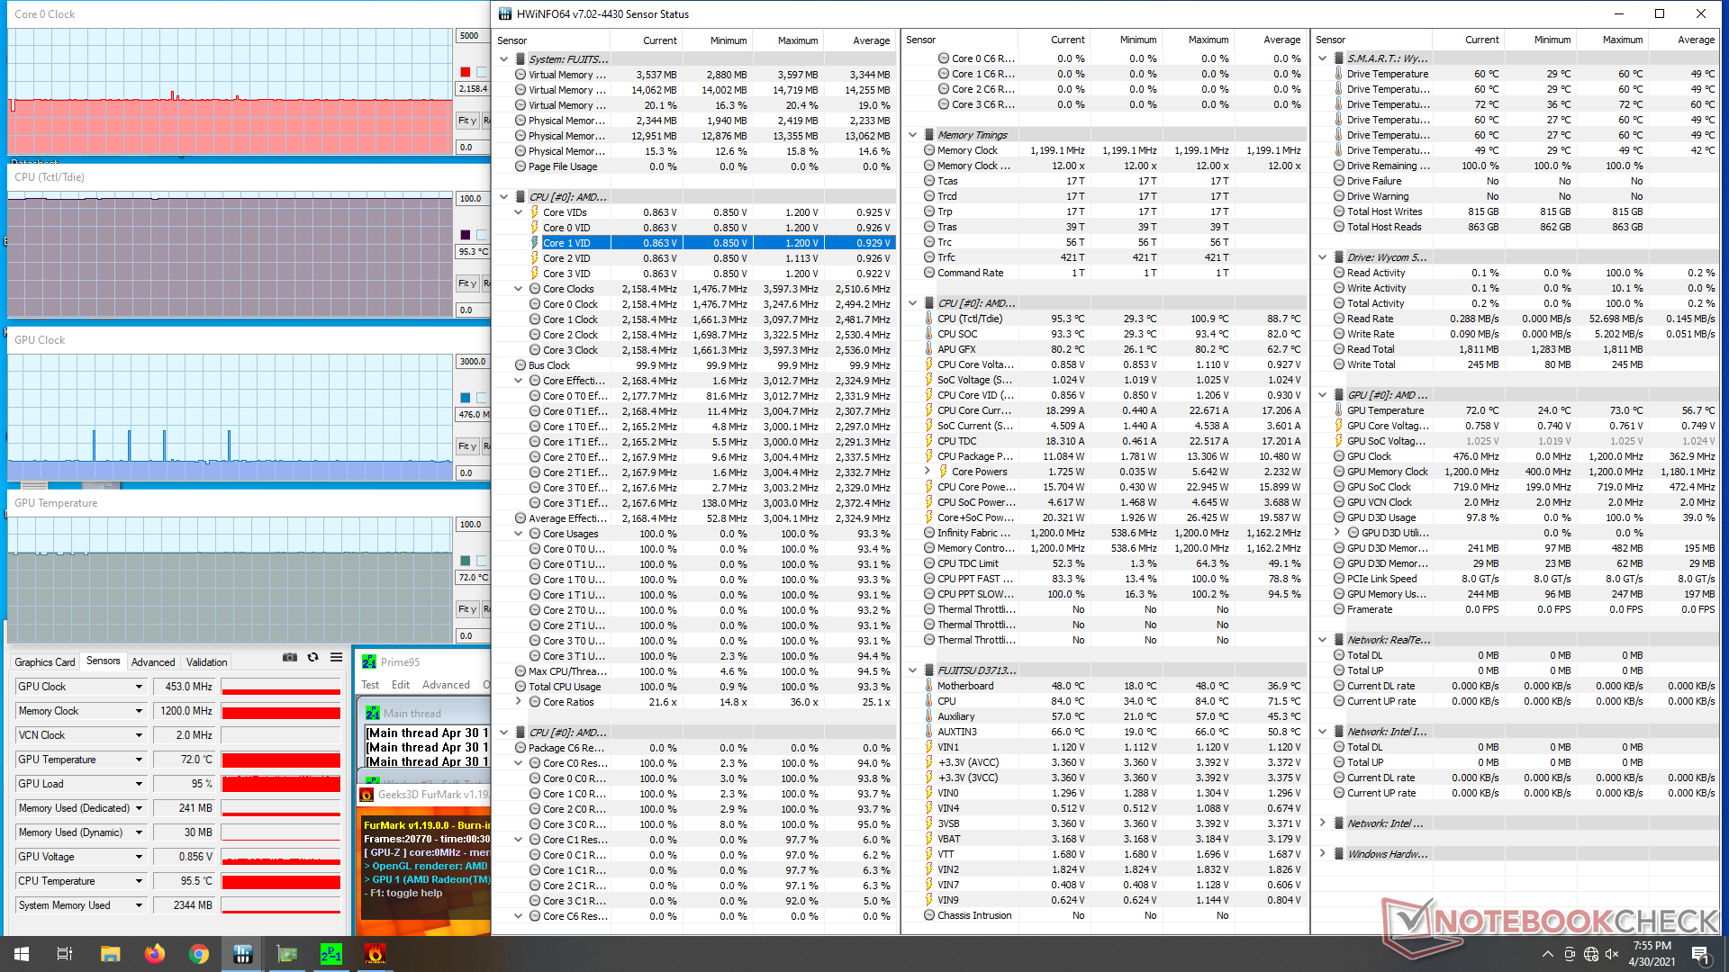Pick the blue line color in GPU Clock graph
This screenshot has height=972, width=1729.
coord(465,398)
